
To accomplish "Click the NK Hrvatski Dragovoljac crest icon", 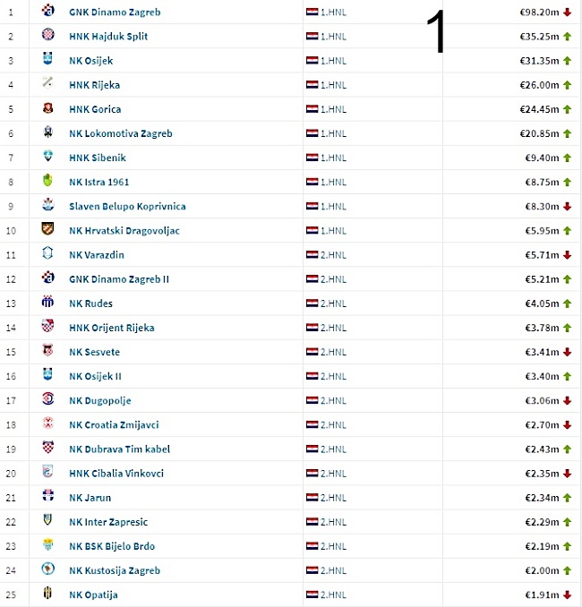I will coord(47,230).
